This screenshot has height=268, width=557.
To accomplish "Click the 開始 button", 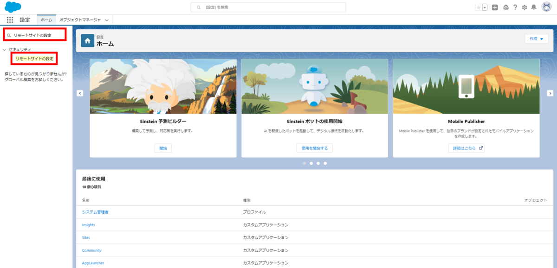I will 163,148.
